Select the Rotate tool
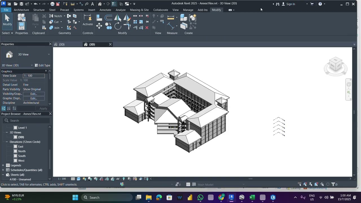Image resolution: width=361 pixels, height=203 pixels. tap(118, 26)
